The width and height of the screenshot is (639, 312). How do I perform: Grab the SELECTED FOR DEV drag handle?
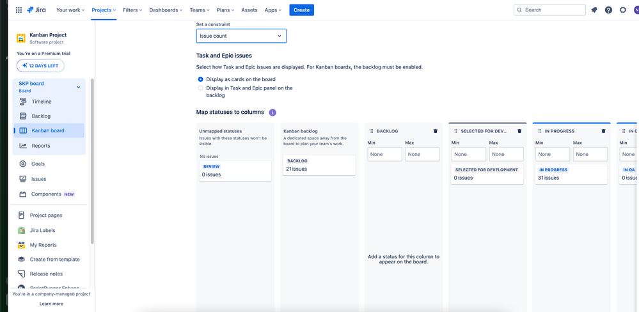455,131
